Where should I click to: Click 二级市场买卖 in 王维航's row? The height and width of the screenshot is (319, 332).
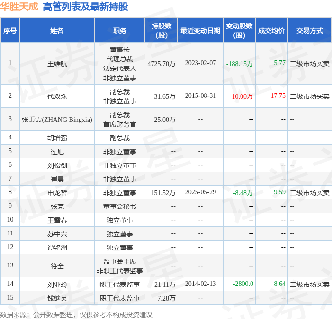click(310, 64)
